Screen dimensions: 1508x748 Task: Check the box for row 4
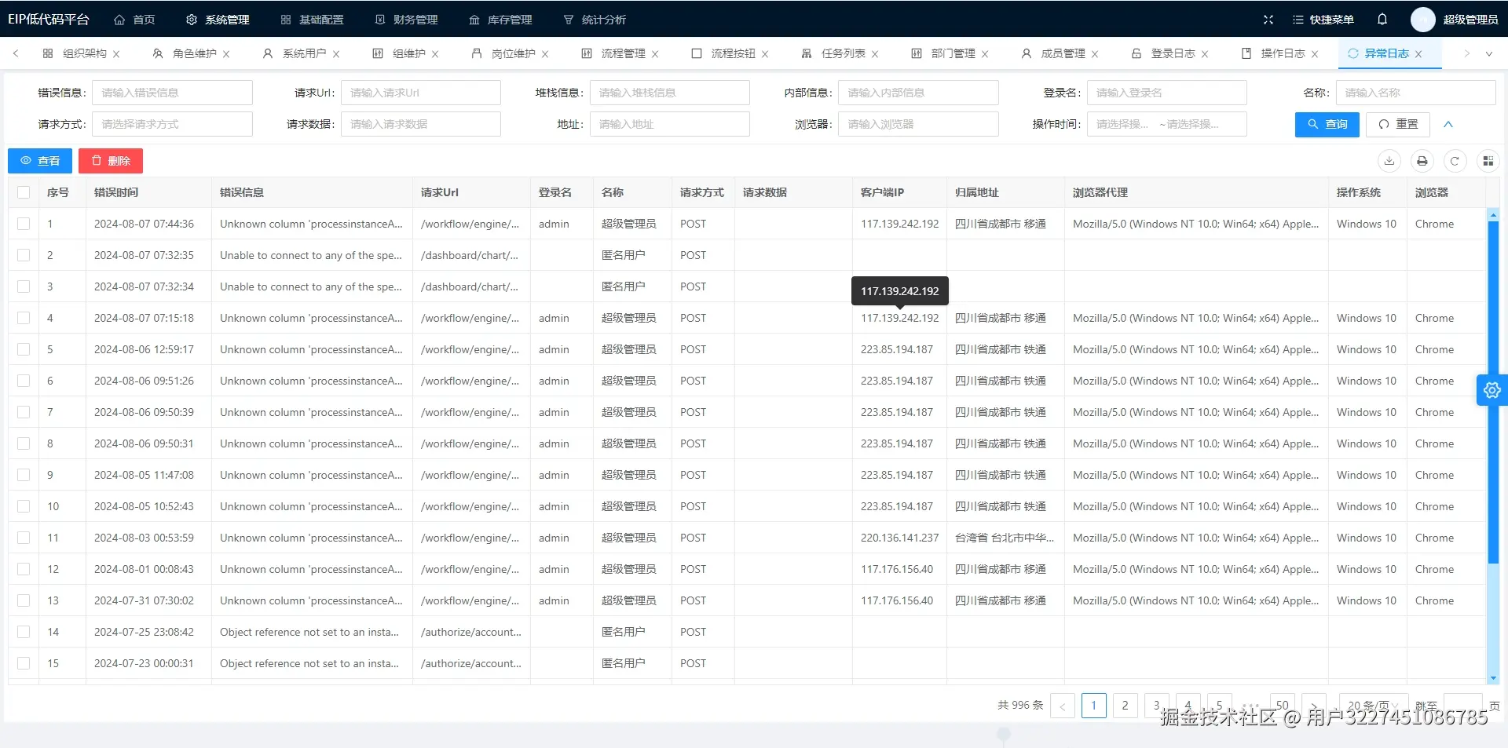click(24, 318)
